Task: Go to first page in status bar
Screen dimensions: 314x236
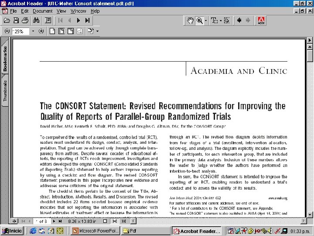Action: pyautogui.click(x=23, y=221)
